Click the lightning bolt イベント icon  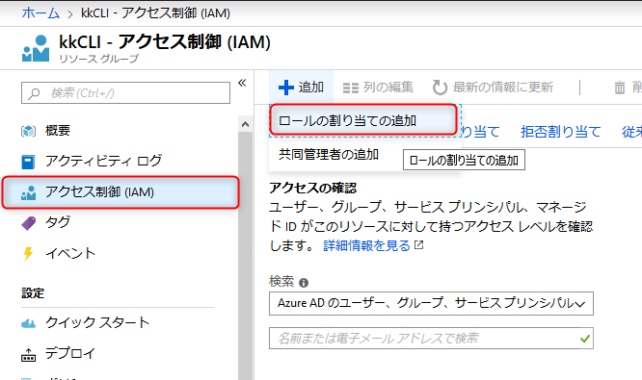(x=28, y=254)
